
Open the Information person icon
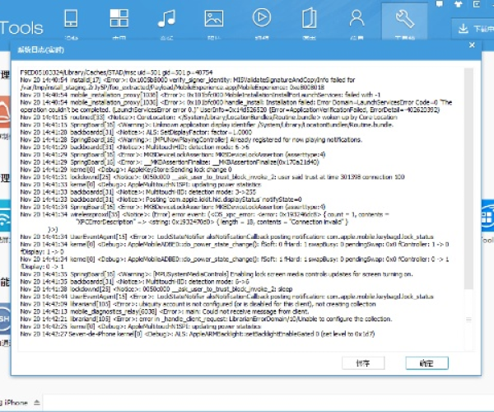click(x=357, y=20)
